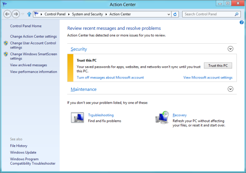Open Change Windows SmartScreen settings

tap(34, 56)
